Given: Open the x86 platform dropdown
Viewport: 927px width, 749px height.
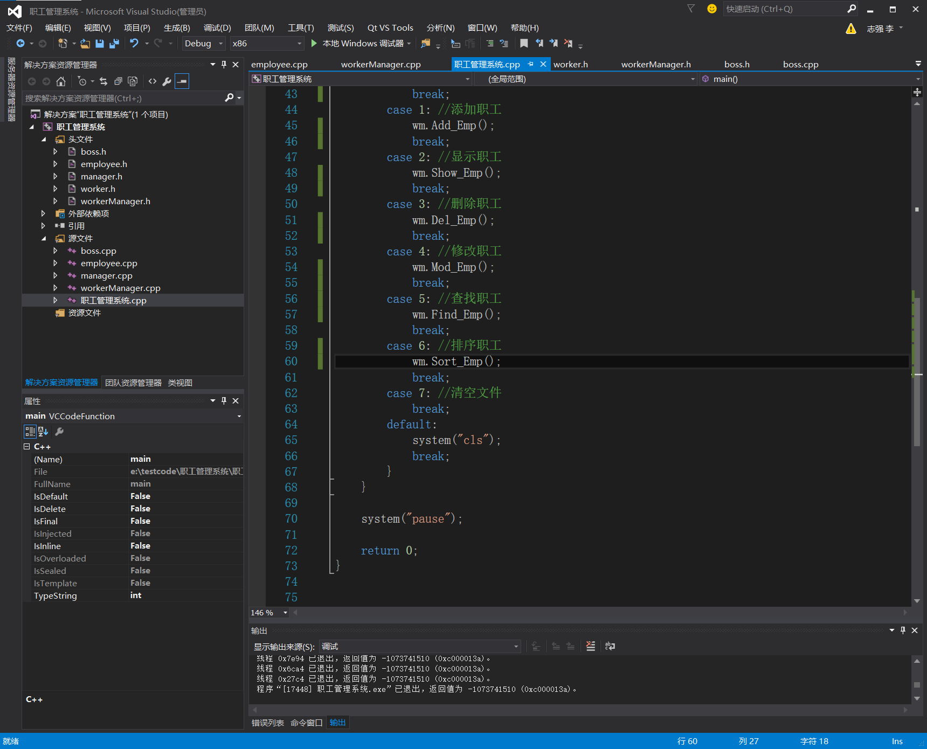Looking at the screenshot, I should [267, 44].
